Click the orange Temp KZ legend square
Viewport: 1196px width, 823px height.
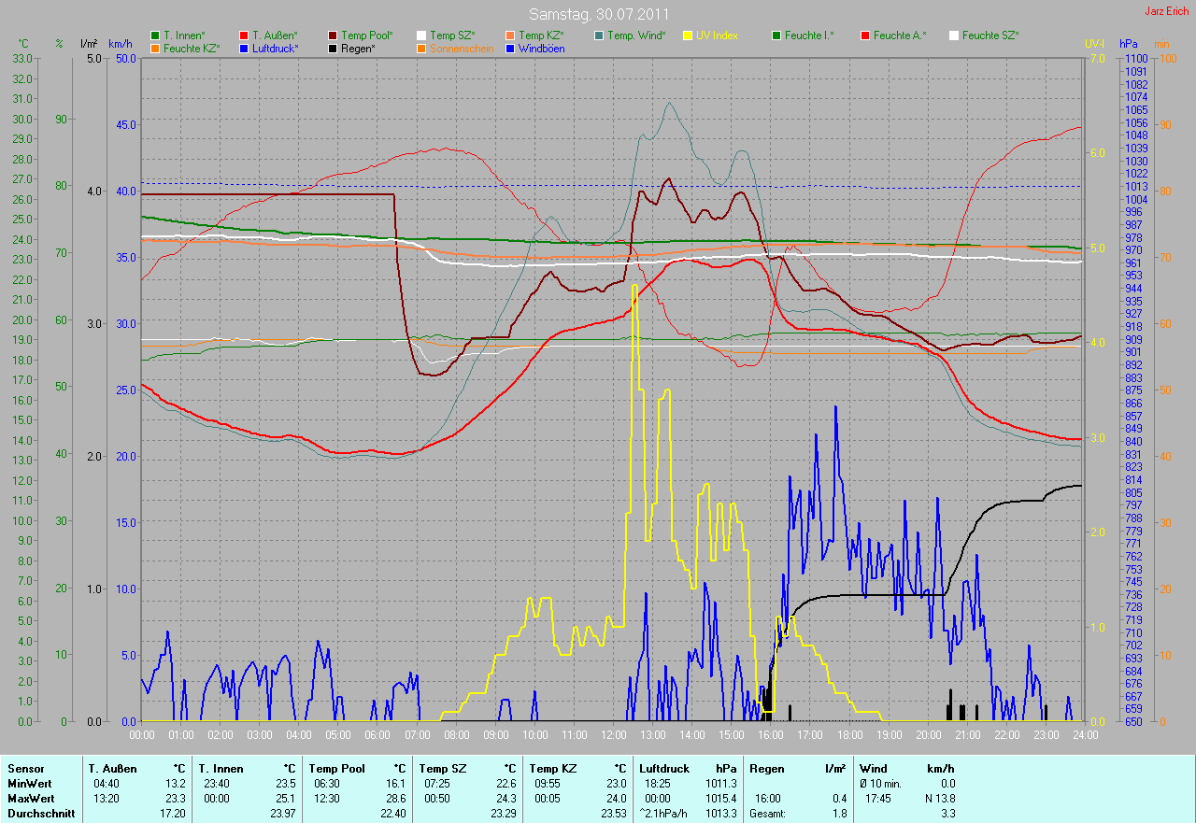(x=510, y=35)
